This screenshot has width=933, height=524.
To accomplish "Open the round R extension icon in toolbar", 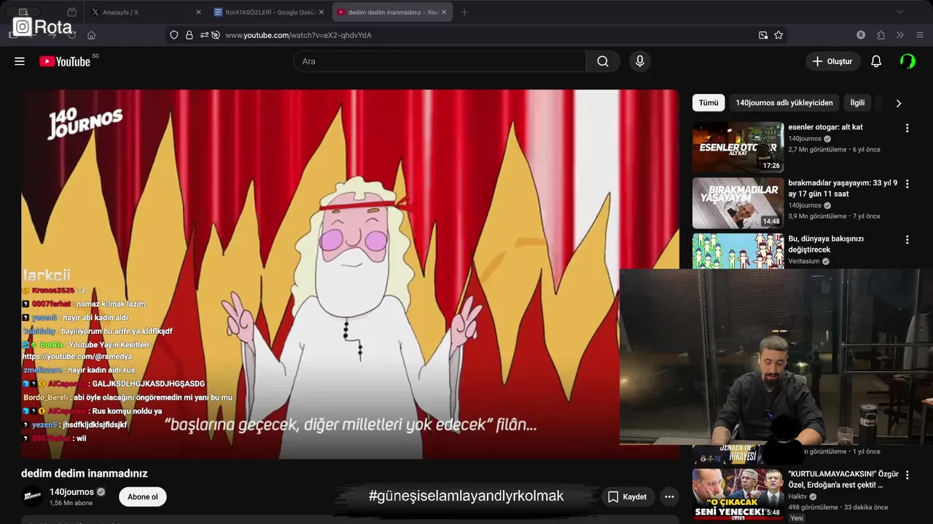I will click(861, 35).
